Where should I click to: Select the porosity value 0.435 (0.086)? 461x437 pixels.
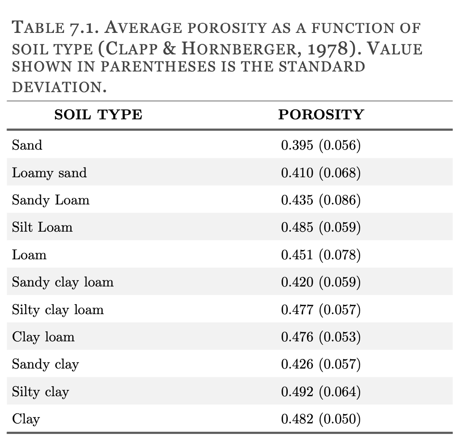[x=321, y=200]
